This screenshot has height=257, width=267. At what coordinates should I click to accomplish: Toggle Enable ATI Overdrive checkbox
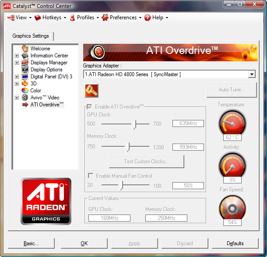pos(89,107)
